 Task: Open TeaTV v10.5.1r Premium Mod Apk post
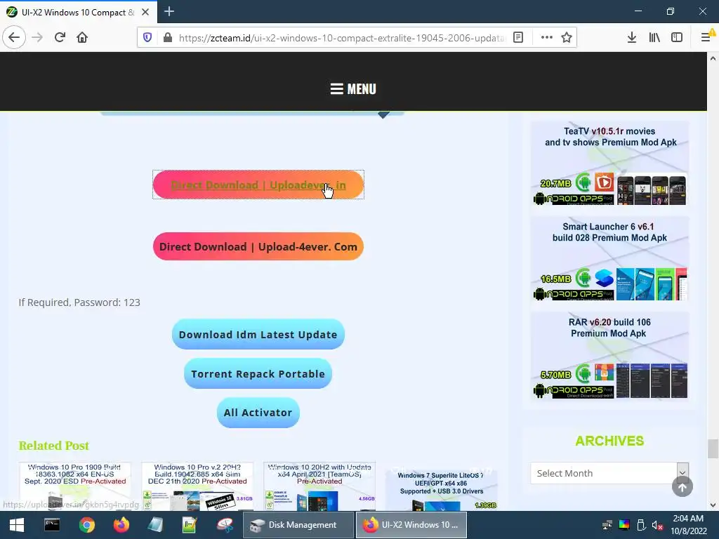click(x=609, y=163)
